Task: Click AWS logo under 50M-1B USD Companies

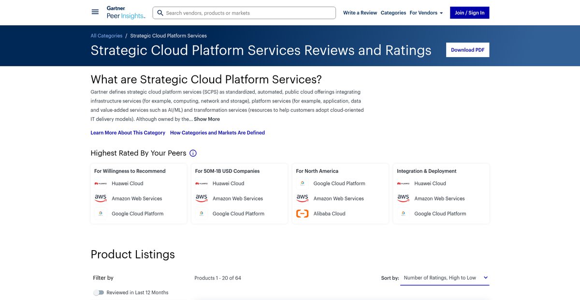Action: click(202, 198)
